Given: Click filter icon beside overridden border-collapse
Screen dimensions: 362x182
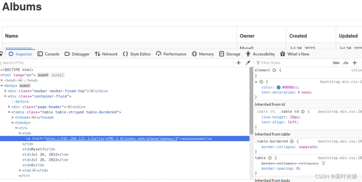Looking at the screenshot, I should pyautogui.click(x=323, y=163).
